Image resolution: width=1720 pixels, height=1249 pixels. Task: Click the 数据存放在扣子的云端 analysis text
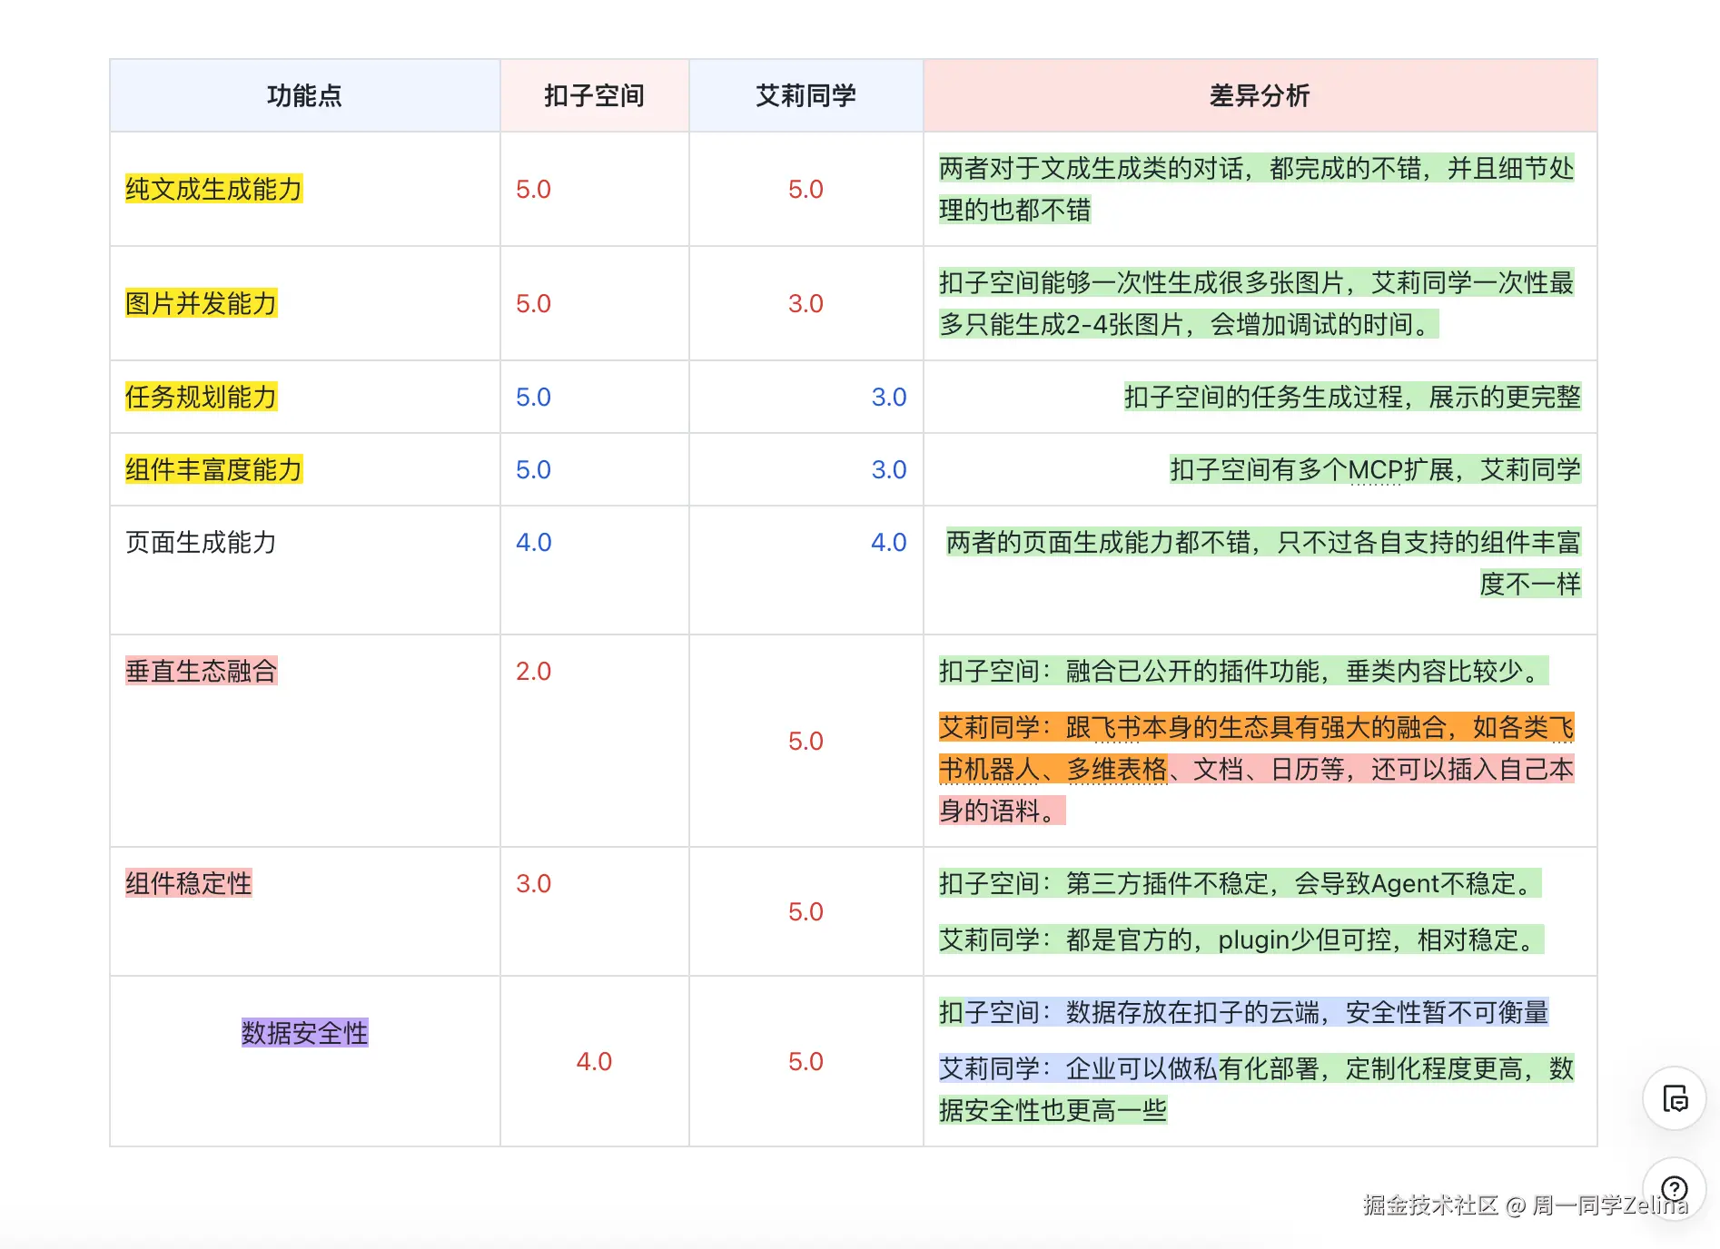1191,1012
